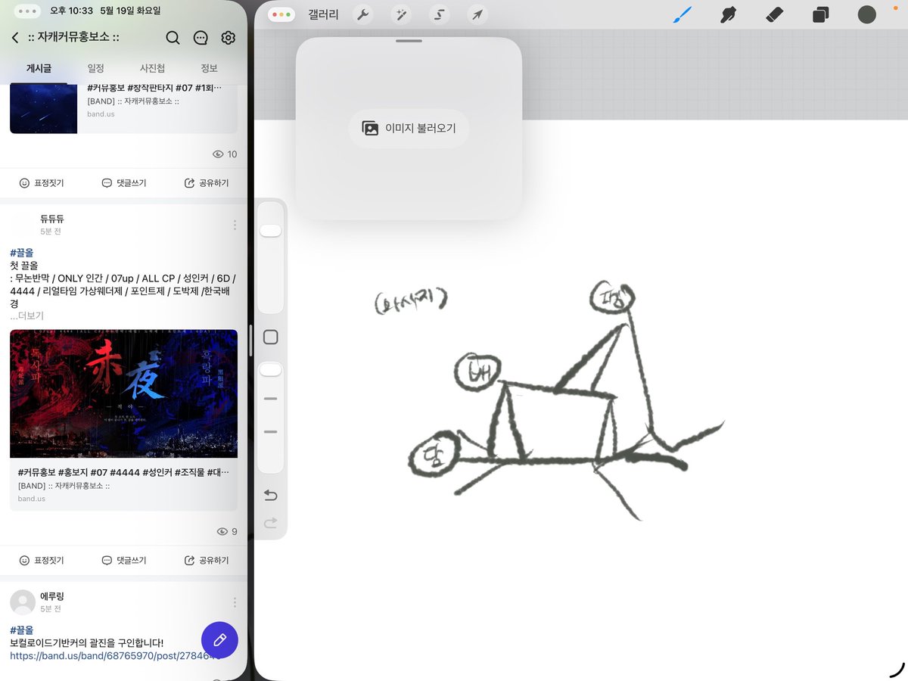Select the Eraser tool
Screen dimensions: 908x681
(x=774, y=14)
